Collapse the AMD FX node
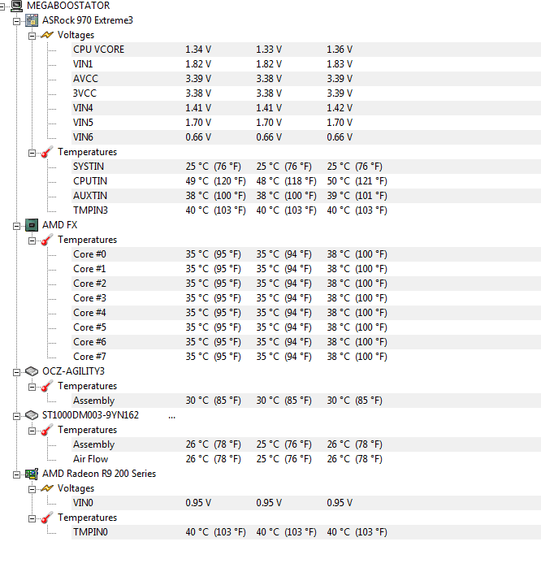Viewport: 541px width, 585px height. 17,227
